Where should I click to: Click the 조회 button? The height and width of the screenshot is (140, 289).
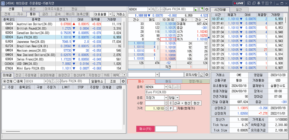click(x=113, y=81)
